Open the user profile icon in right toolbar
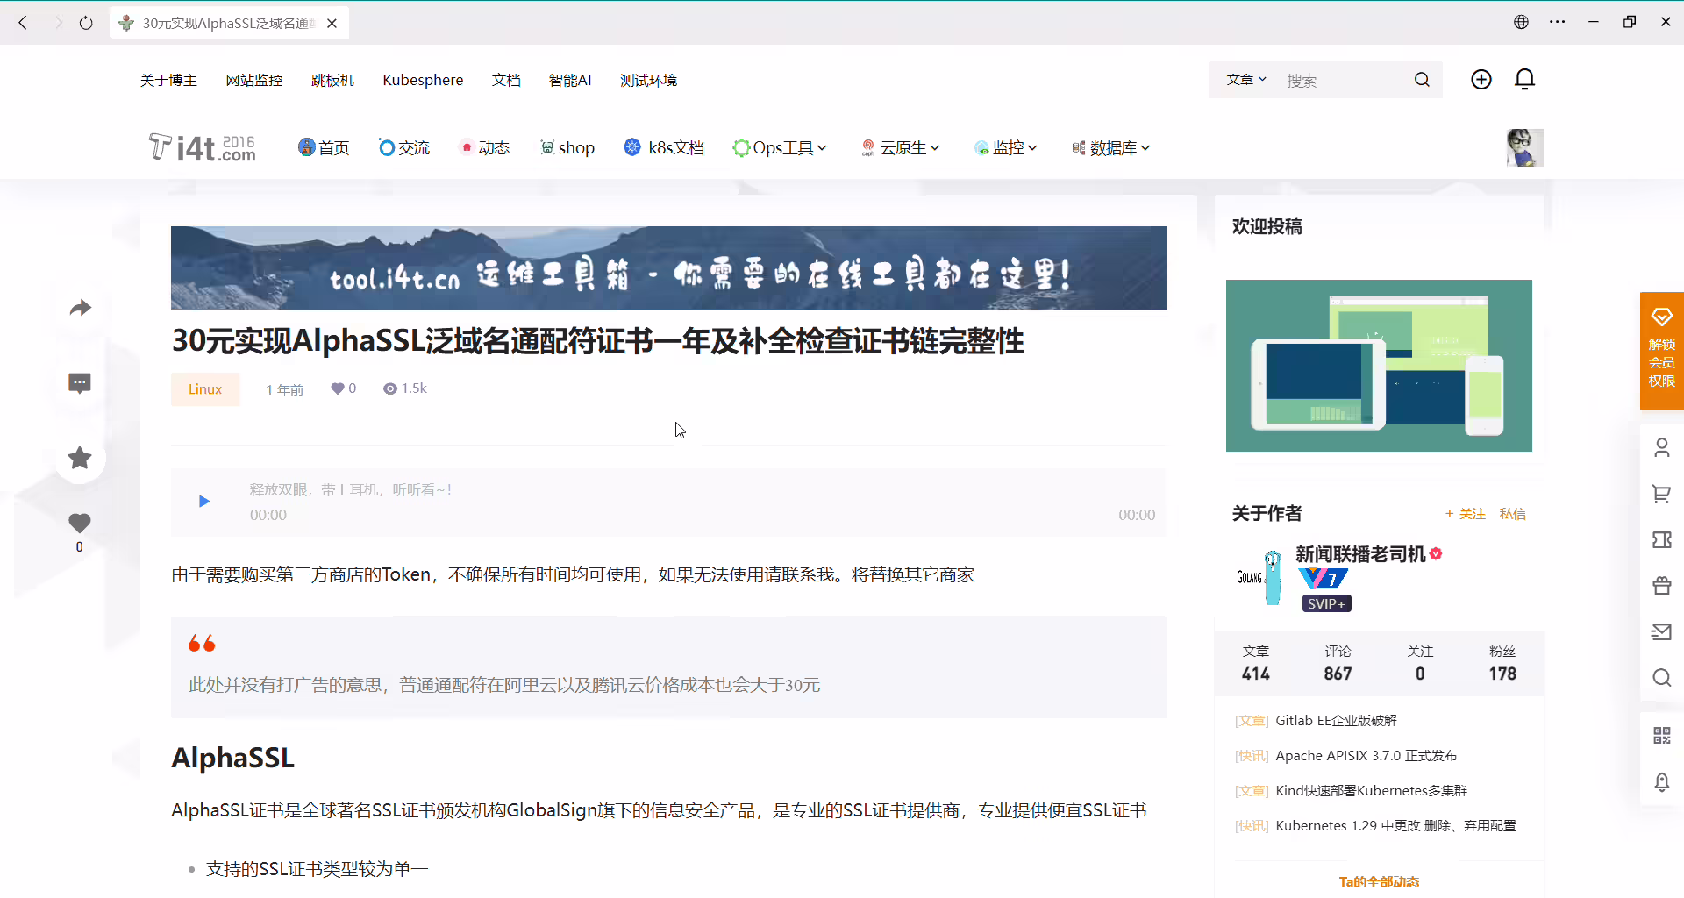The height and width of the screenshot is (898, 1684). coord(1661,448)
